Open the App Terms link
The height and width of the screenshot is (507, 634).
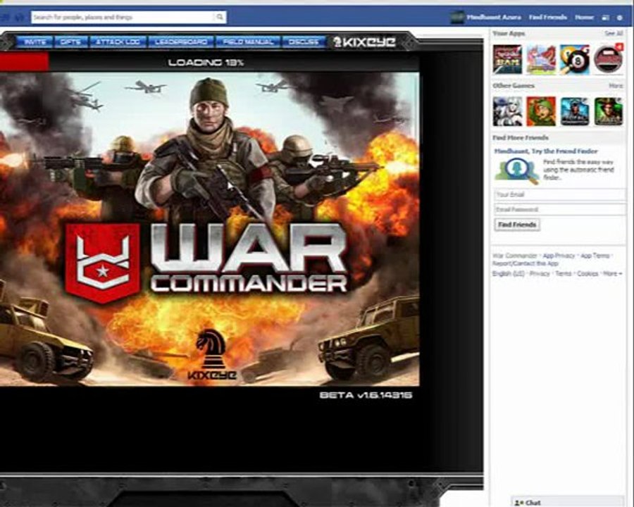tap(595, 256)
